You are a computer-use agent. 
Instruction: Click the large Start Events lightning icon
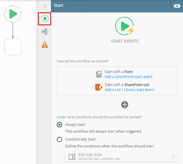click(x=124, y=26)
